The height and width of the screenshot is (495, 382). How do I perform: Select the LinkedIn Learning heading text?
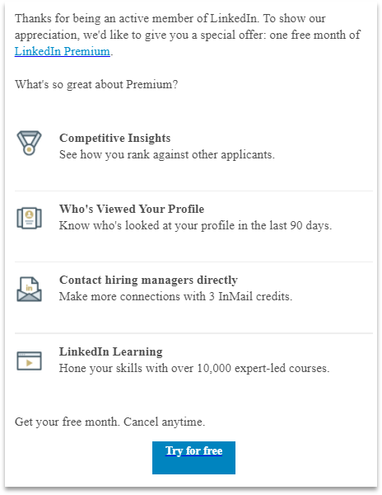(111, 351)
